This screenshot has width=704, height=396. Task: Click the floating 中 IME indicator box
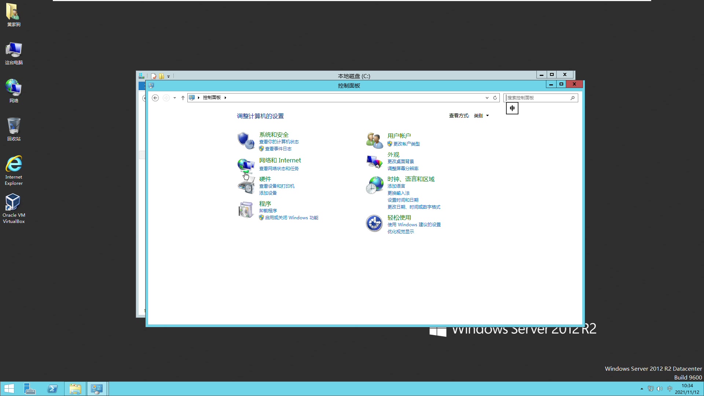click(x=512, y=108)
